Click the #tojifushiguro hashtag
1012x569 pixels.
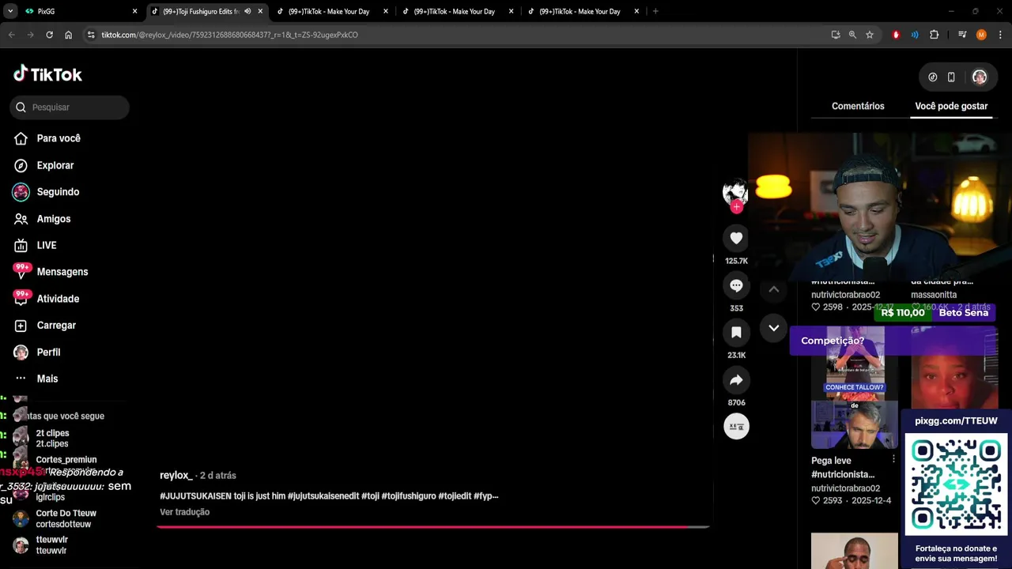click(x=409, y=496)
